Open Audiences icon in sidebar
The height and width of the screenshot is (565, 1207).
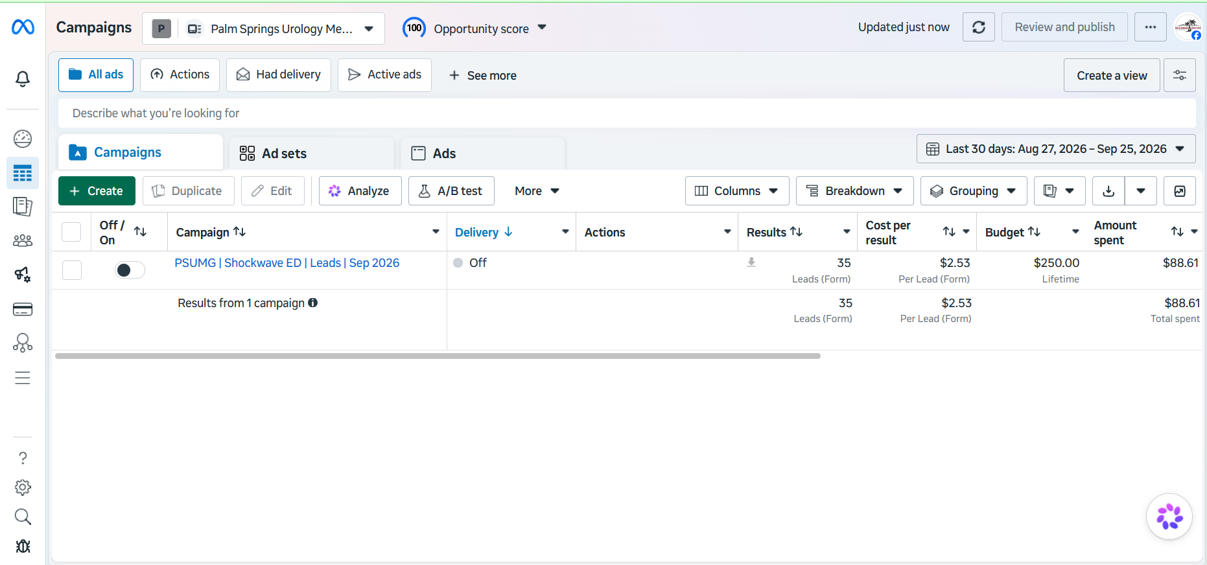pyautogui.click(x=23, y=241)
